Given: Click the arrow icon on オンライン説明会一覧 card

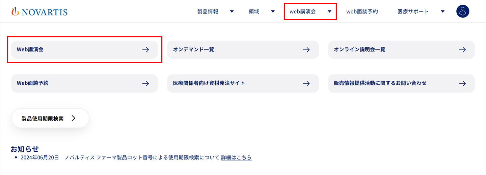Looking at the screenshot, I should coord(462,50).
